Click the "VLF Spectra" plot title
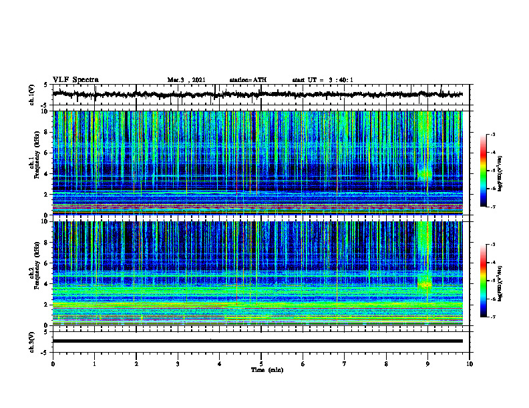Screen dimensions: 529x408 click(75, 80)
